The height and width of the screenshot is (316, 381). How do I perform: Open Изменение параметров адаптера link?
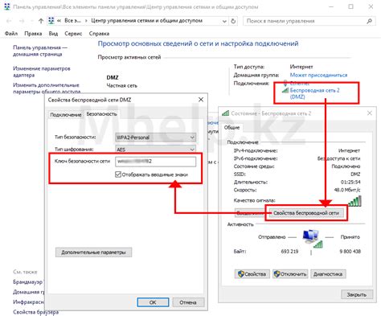(42, 72)
